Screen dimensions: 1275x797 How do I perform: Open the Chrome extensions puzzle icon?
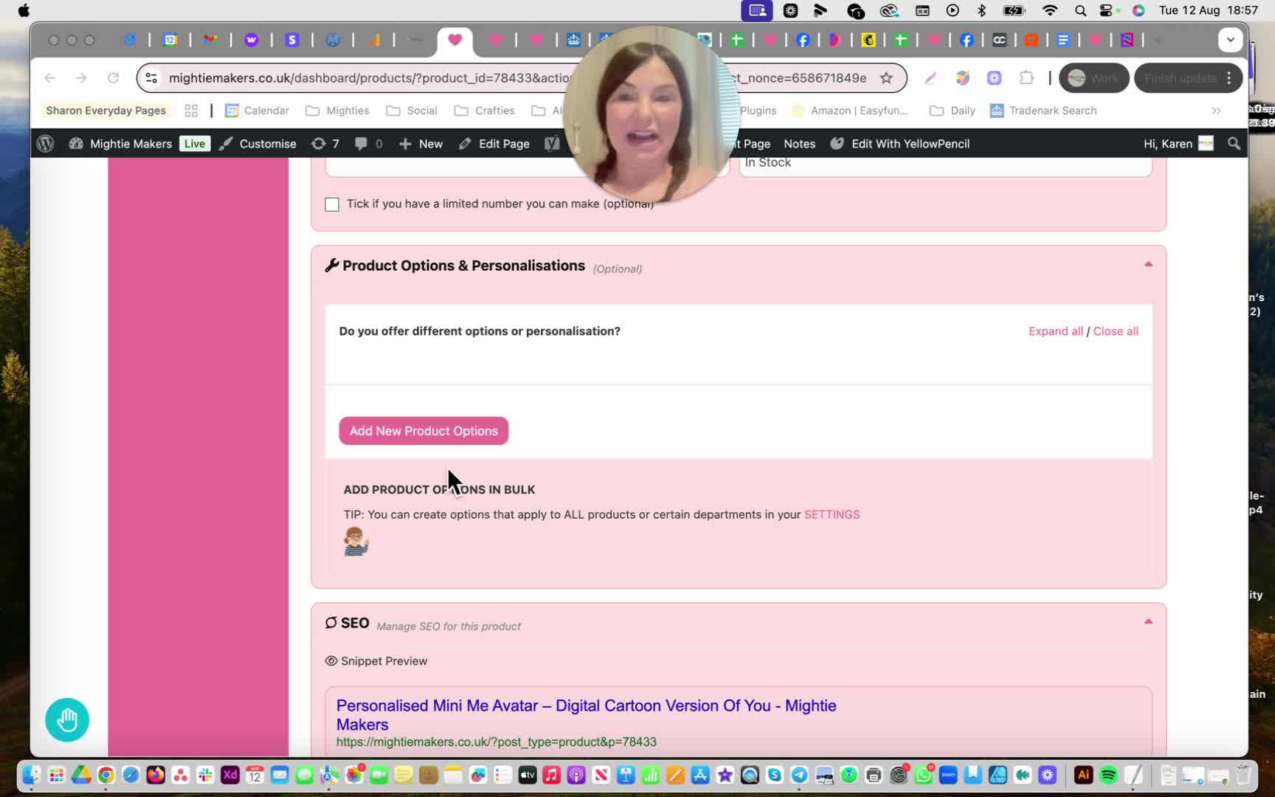pos(1026,77)
